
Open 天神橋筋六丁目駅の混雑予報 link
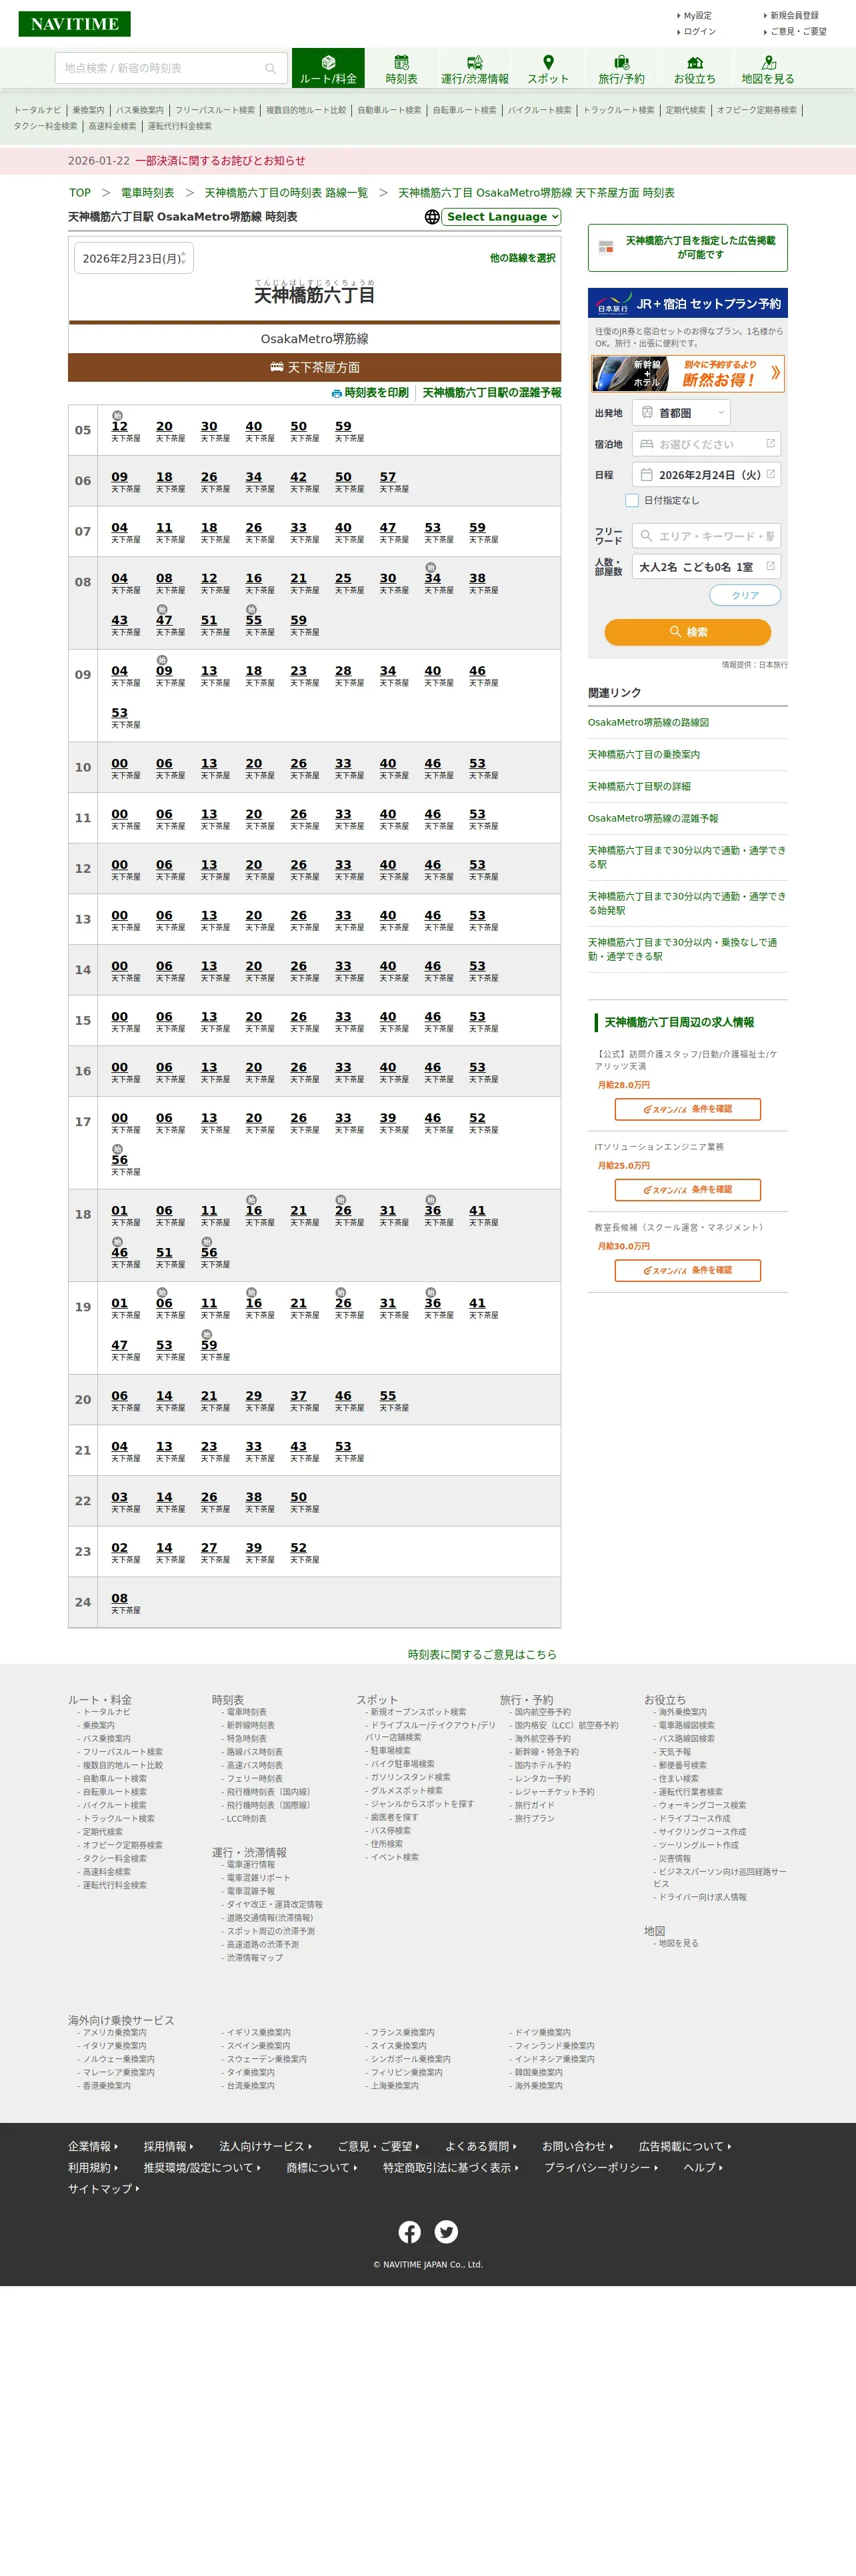(491, 393)
